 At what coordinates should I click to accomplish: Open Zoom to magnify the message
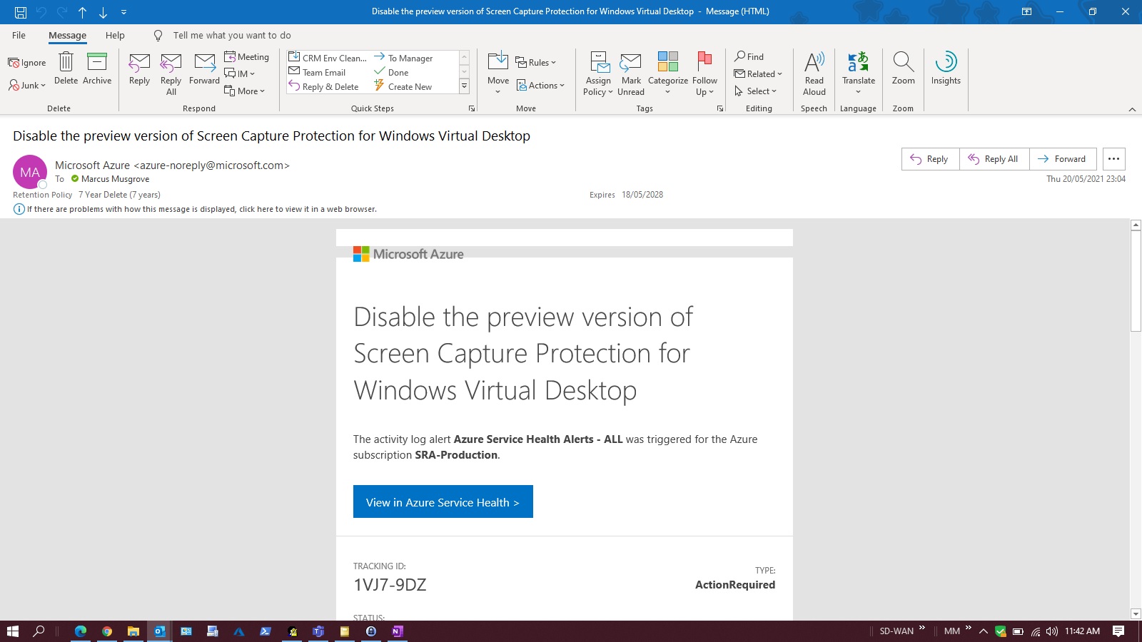(903, 71)
